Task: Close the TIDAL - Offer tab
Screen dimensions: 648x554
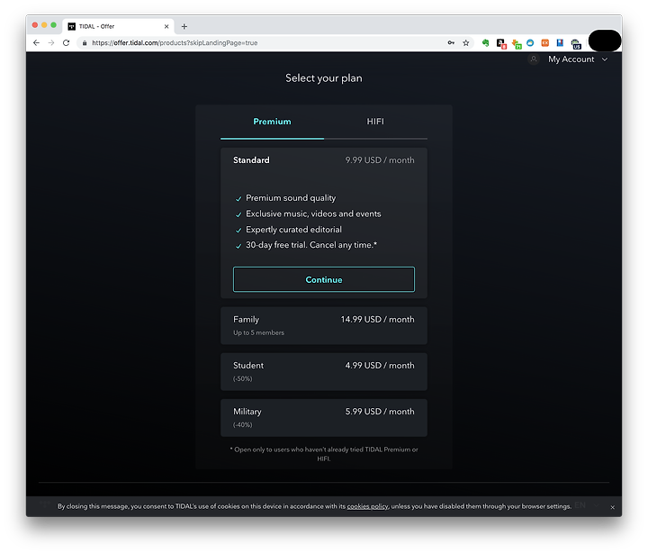Action: tap(166, 26)
